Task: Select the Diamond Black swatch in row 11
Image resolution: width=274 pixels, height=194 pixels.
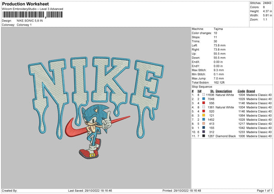Action: [x=204, y=136]
